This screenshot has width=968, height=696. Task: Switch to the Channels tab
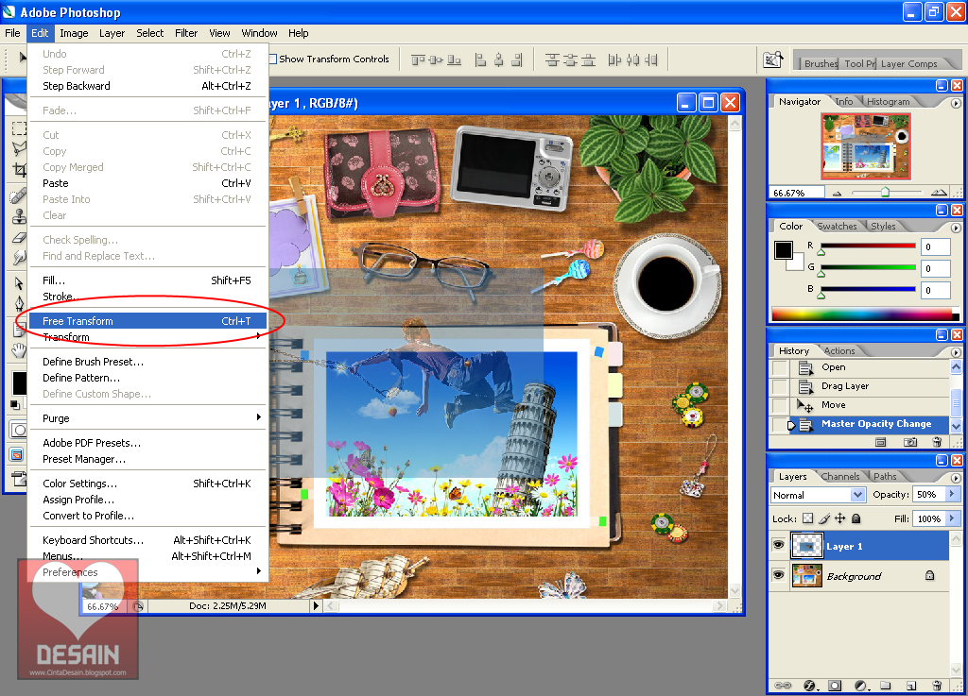tap(840, 477)
